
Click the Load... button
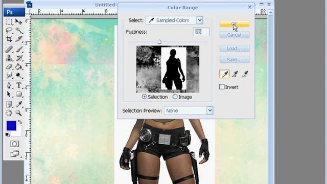(x=235, y=49)
